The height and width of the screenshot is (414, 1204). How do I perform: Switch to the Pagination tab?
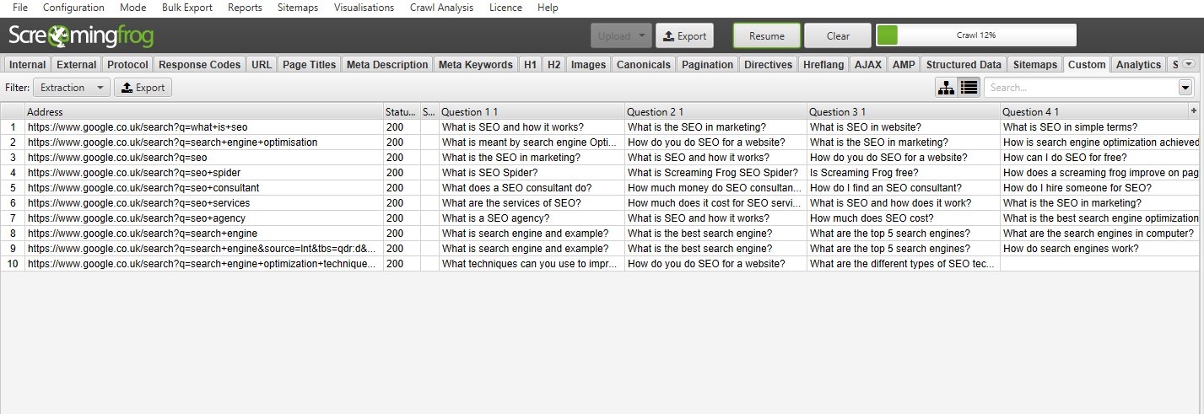[708, 64]
